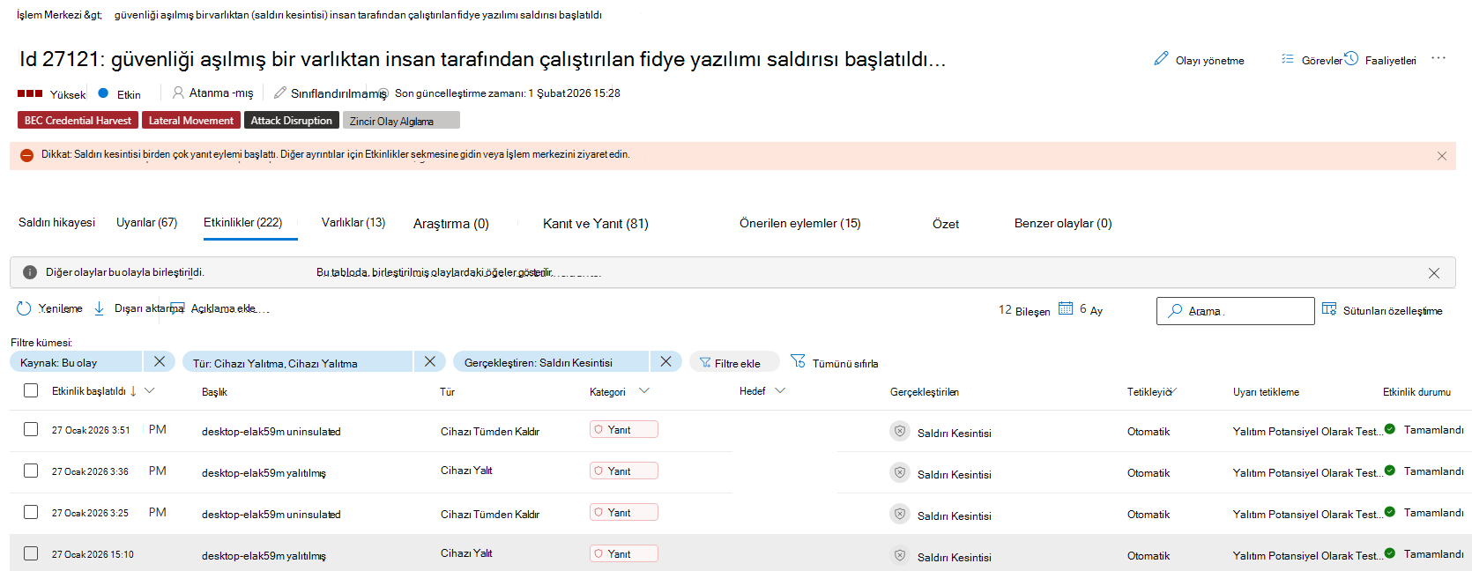The image size is (1472, 571).
Task: Click the Tümünü sıfırla link
Action: click(844, 363)
